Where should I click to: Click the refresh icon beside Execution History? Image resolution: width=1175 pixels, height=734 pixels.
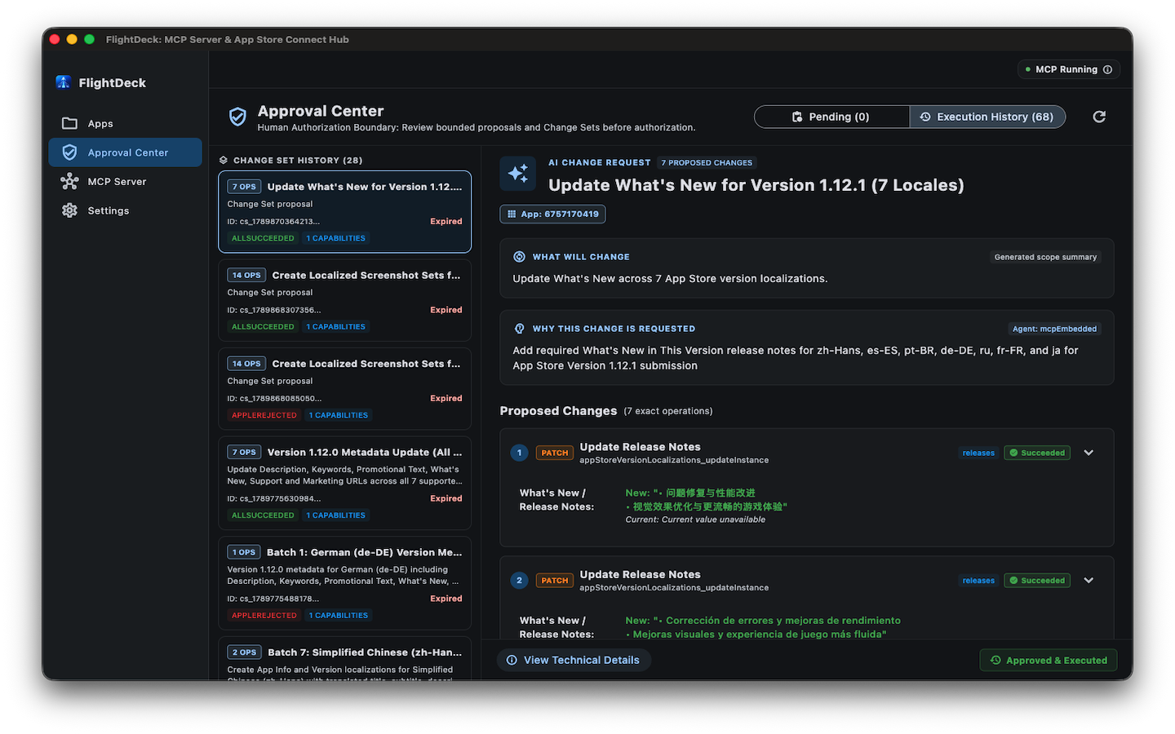tap(1099, 117)
